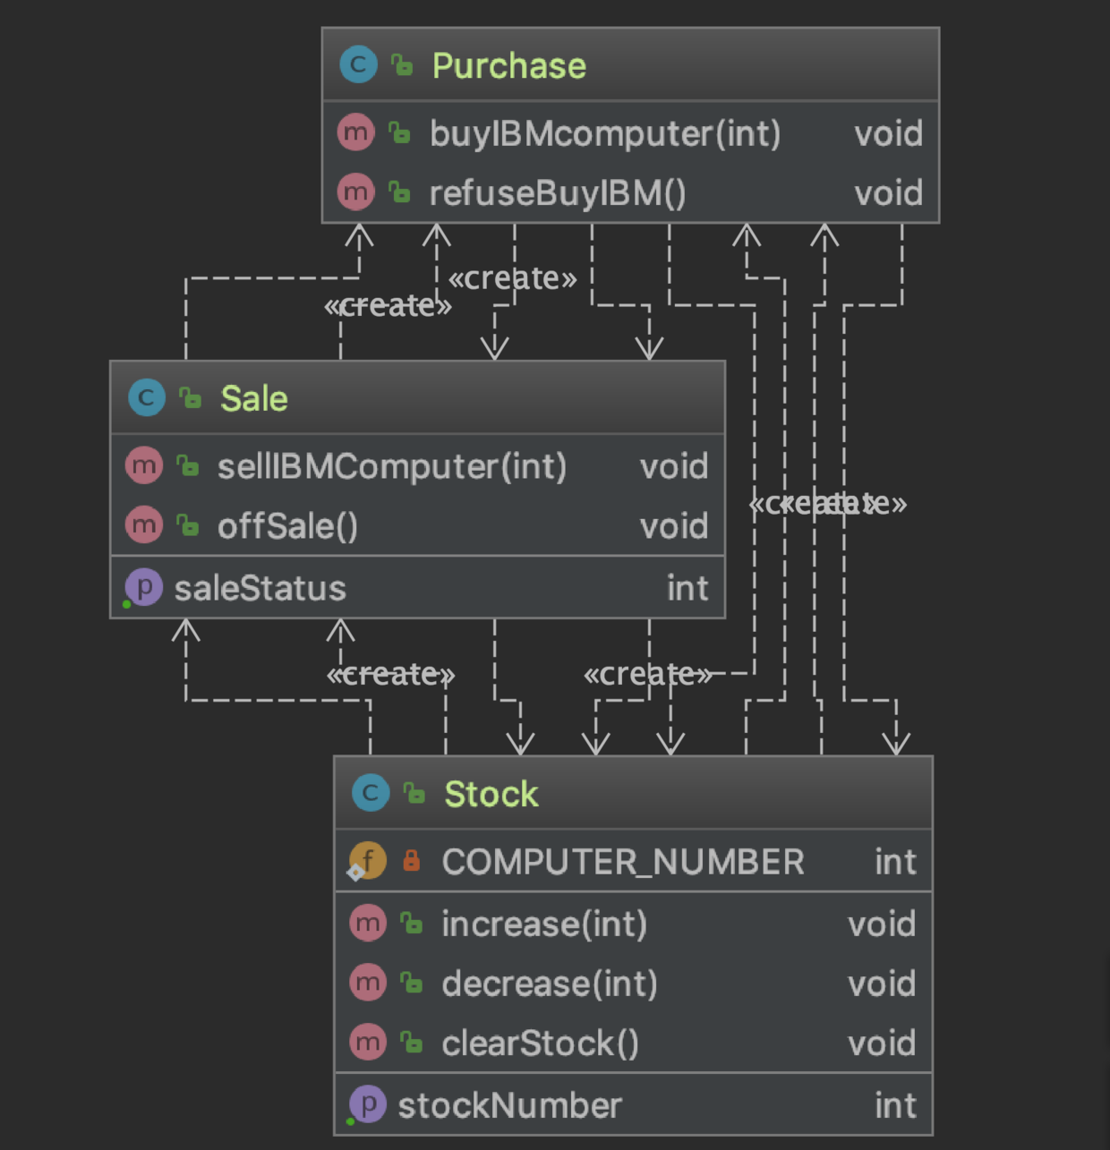The width and height of the screenshot is (1110, 1150).
Task: Select the Stock class header name
Action: [x=491, y=794]
